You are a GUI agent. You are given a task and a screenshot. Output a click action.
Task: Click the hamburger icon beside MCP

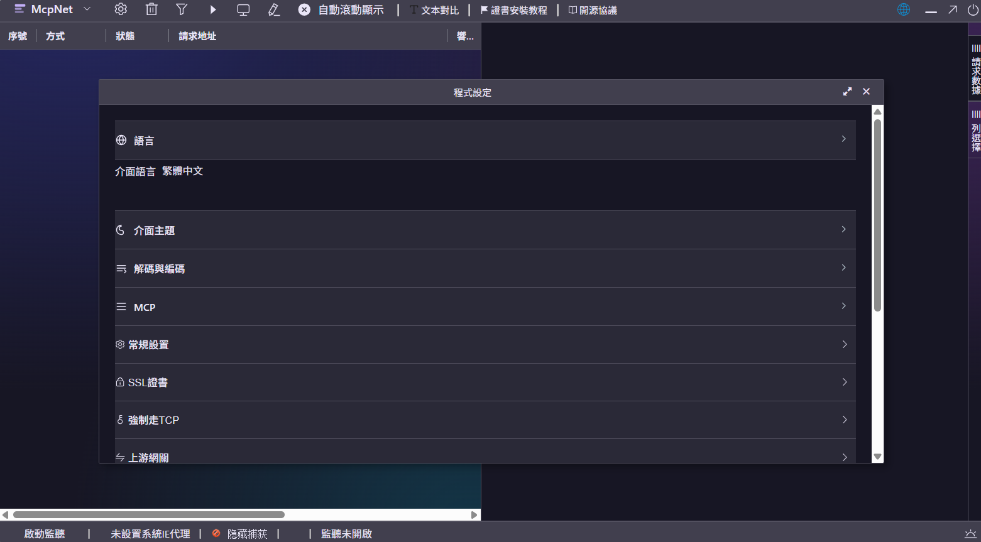[121, 307]
